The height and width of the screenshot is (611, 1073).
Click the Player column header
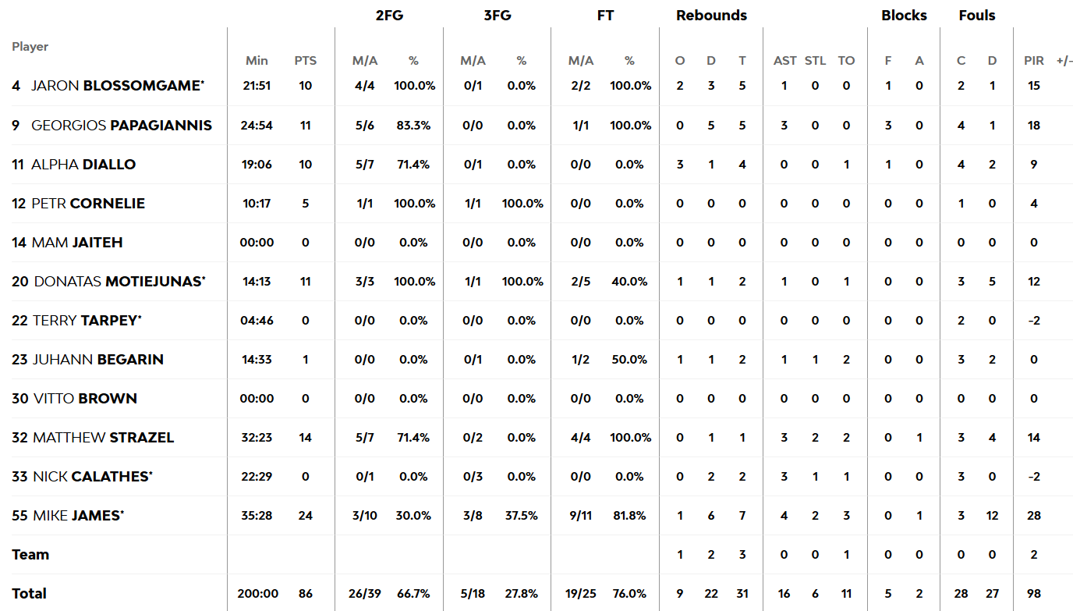[30, 47]
